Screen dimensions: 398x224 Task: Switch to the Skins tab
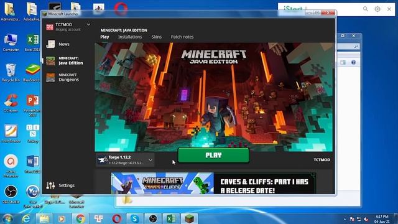pyautogui.click(x=156, y=37)
